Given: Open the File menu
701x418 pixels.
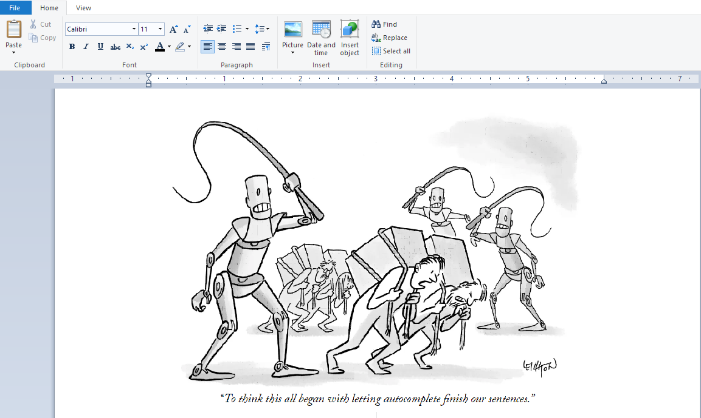Looking at the screenshot, I should (15, 8).
